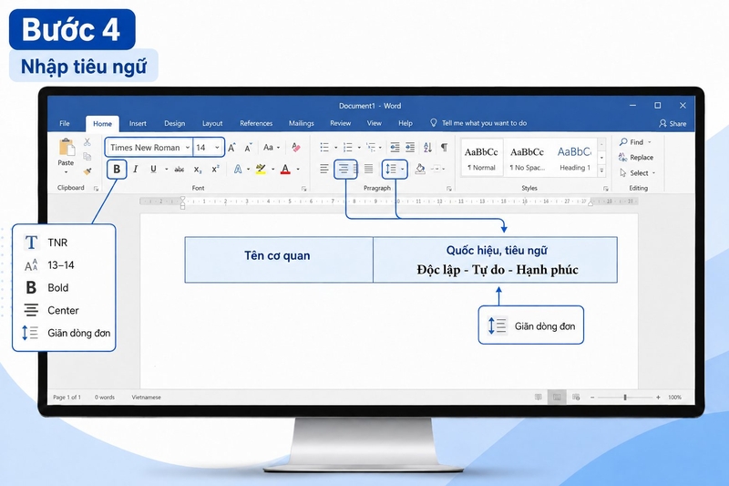Click the multilevel list icon

pos(371,148)
